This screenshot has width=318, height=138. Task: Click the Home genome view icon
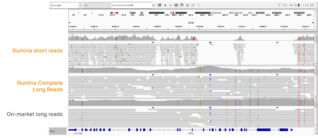tap(159, 5)
